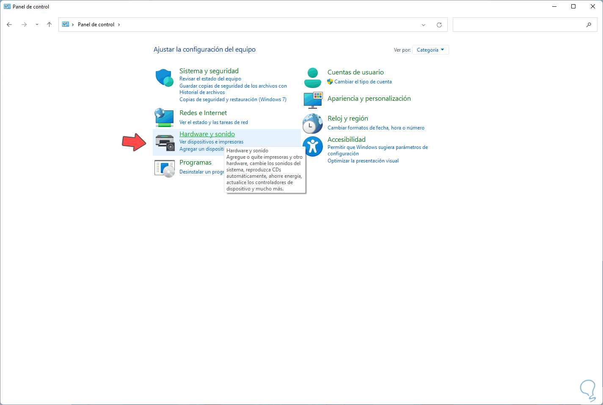This screenshot has width=603, height=405.
Task: Click Optimizar la presentación visual
Action: pos(363,161)
